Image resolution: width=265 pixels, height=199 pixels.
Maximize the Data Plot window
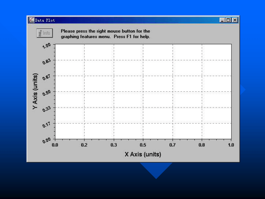pos(228,20)
